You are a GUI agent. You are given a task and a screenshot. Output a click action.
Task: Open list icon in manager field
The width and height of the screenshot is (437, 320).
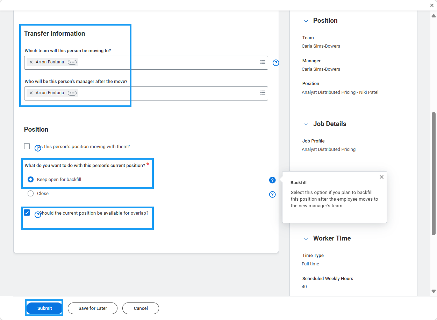point(263,93)
